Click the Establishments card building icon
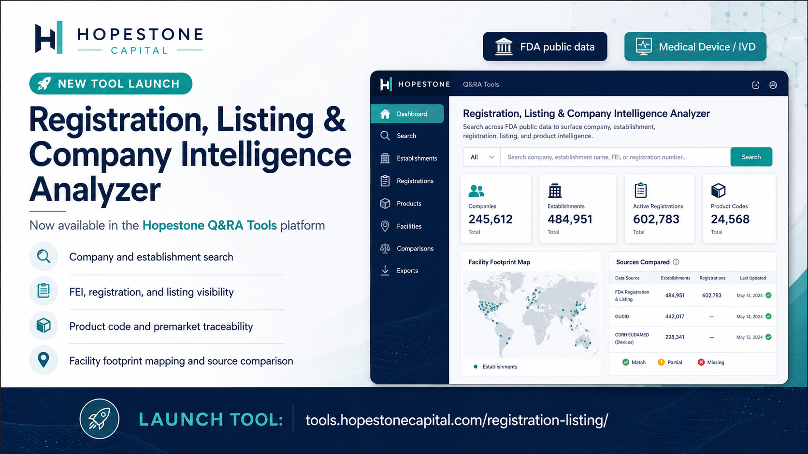Viewport: 808px width, 454px height. tap(555, 191)
